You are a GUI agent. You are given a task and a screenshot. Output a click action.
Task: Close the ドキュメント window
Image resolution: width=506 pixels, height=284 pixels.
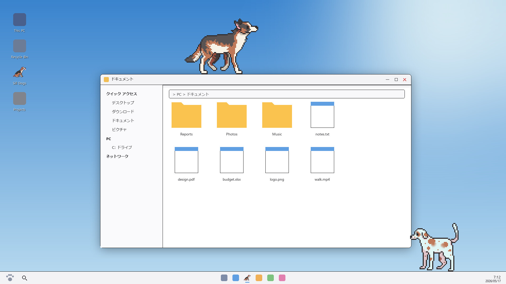[405, 79]
